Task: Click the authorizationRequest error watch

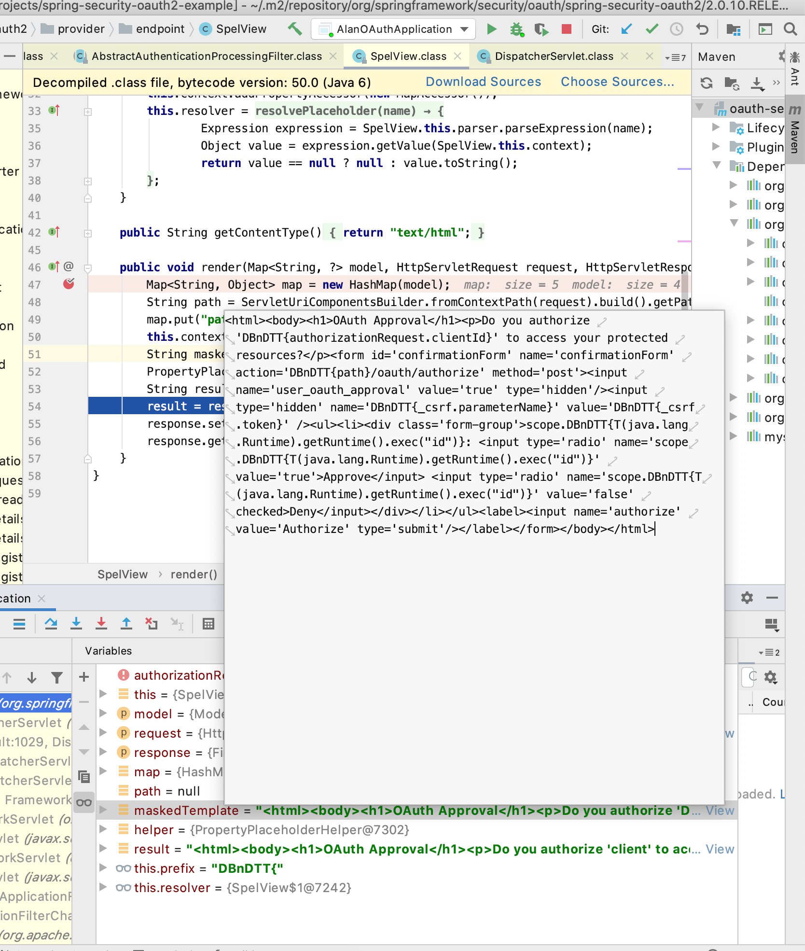Action: pos(170,675)
